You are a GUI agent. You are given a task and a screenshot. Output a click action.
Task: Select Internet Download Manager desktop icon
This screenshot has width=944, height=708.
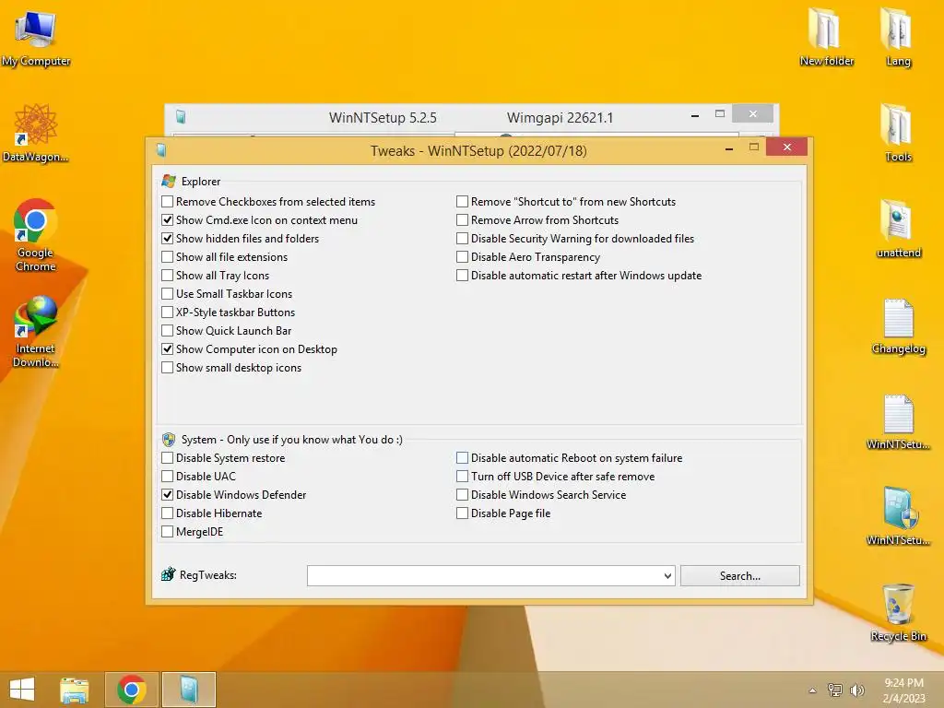(x=36, y=331)
